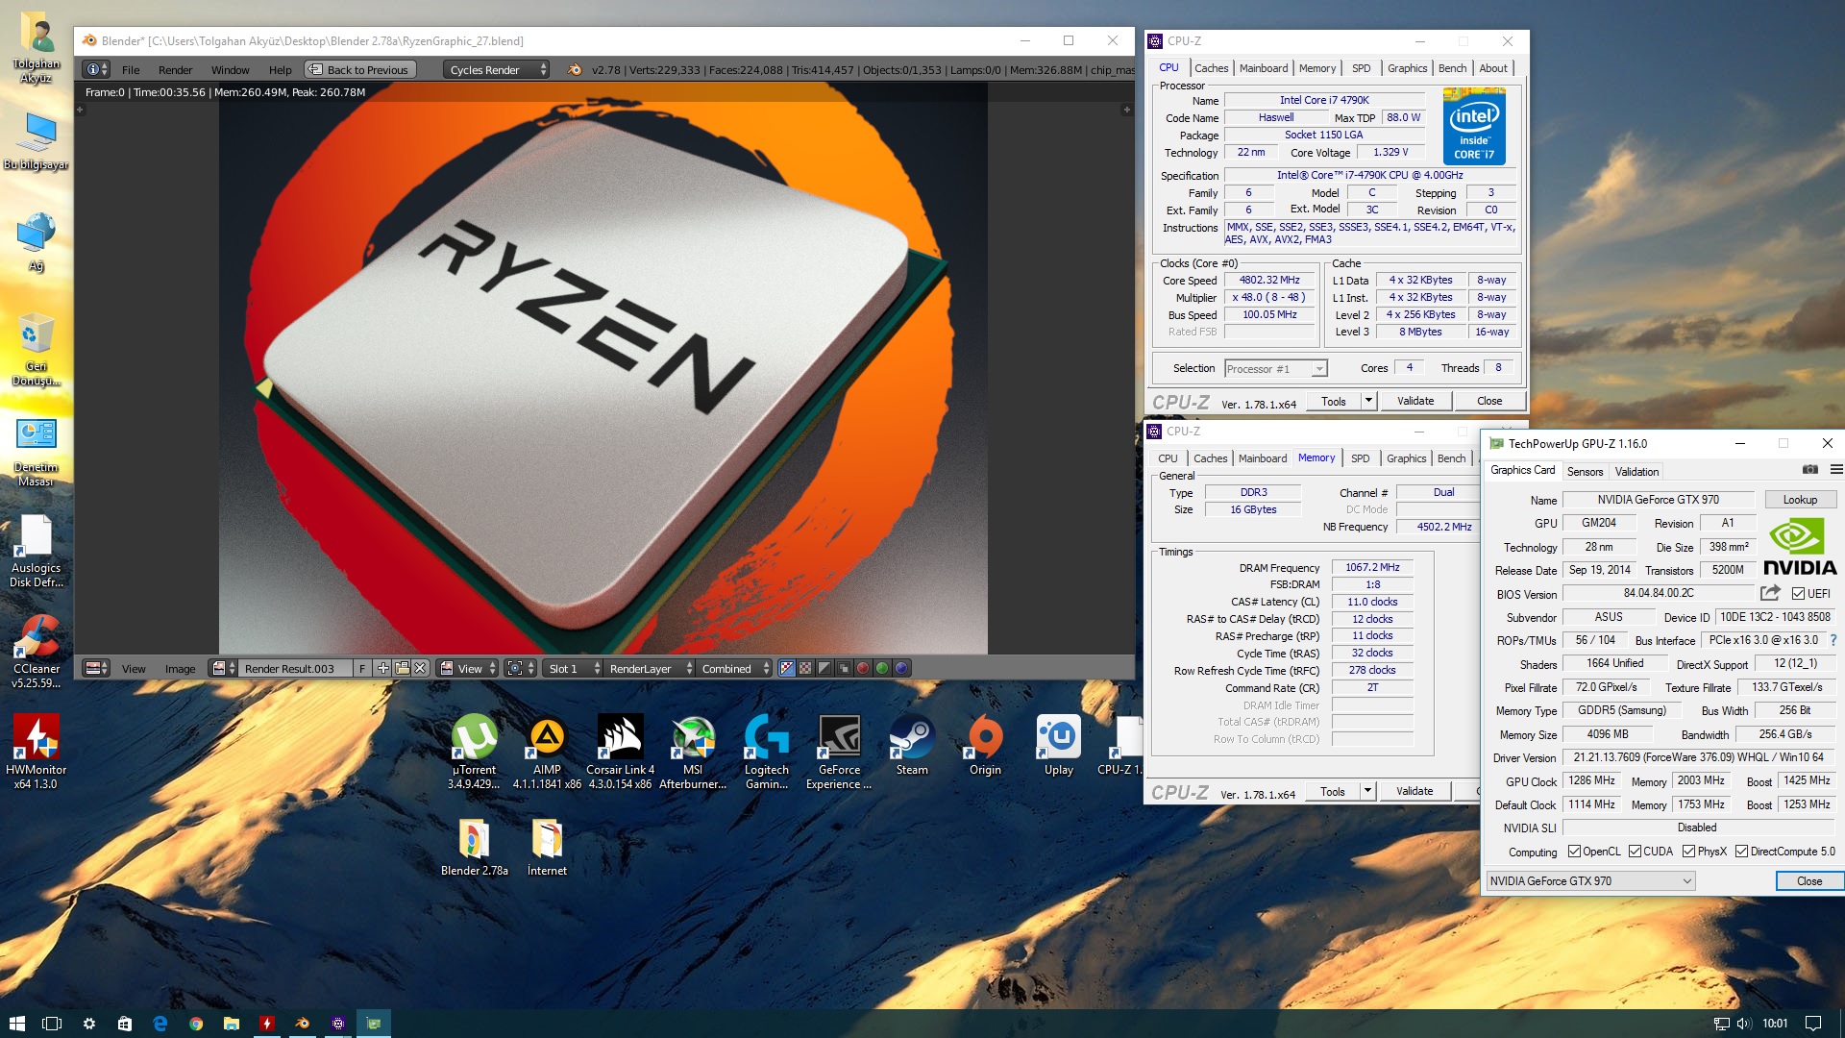Viewport: 1845px width, 1038px height.
Task: Open the Bench tab in the top CPU-Z window
Action: [1452, 68]
